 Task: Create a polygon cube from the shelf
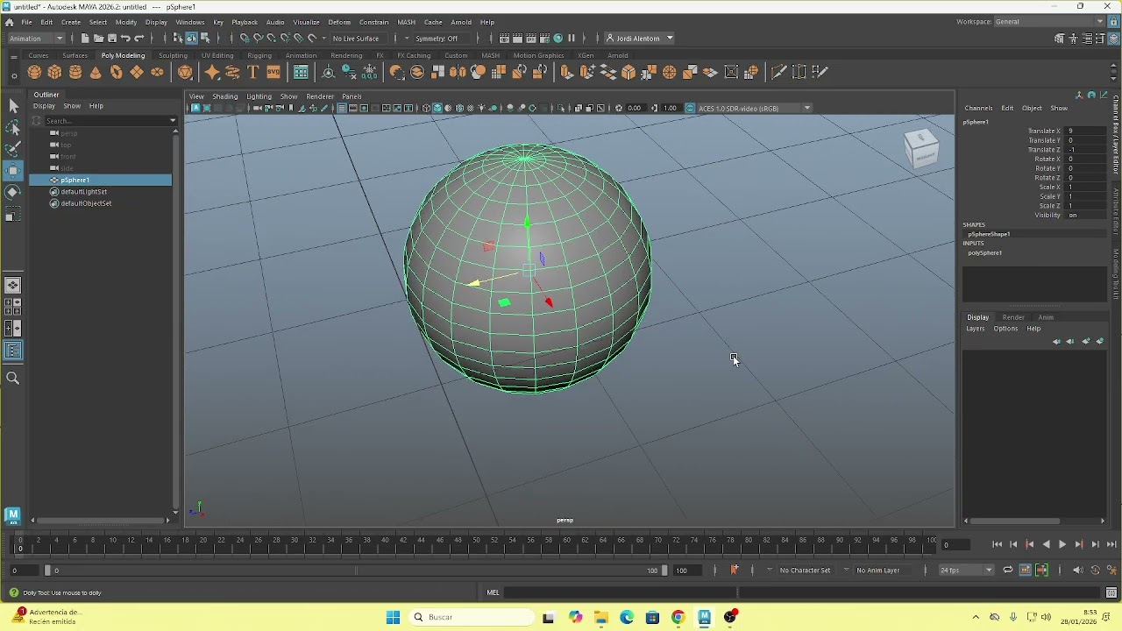(x=55, y=73)
